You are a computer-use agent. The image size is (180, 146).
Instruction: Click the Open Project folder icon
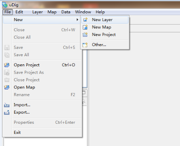tap(7, 65)
